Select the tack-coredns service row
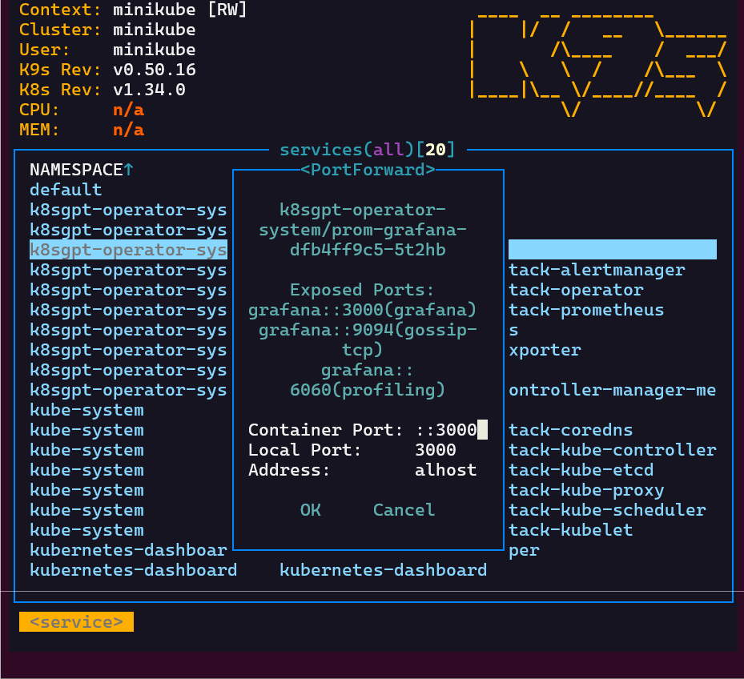Screen dimensions: 744x679 (570, 430)
